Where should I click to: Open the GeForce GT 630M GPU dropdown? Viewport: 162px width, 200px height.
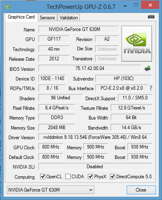[51, 190]
